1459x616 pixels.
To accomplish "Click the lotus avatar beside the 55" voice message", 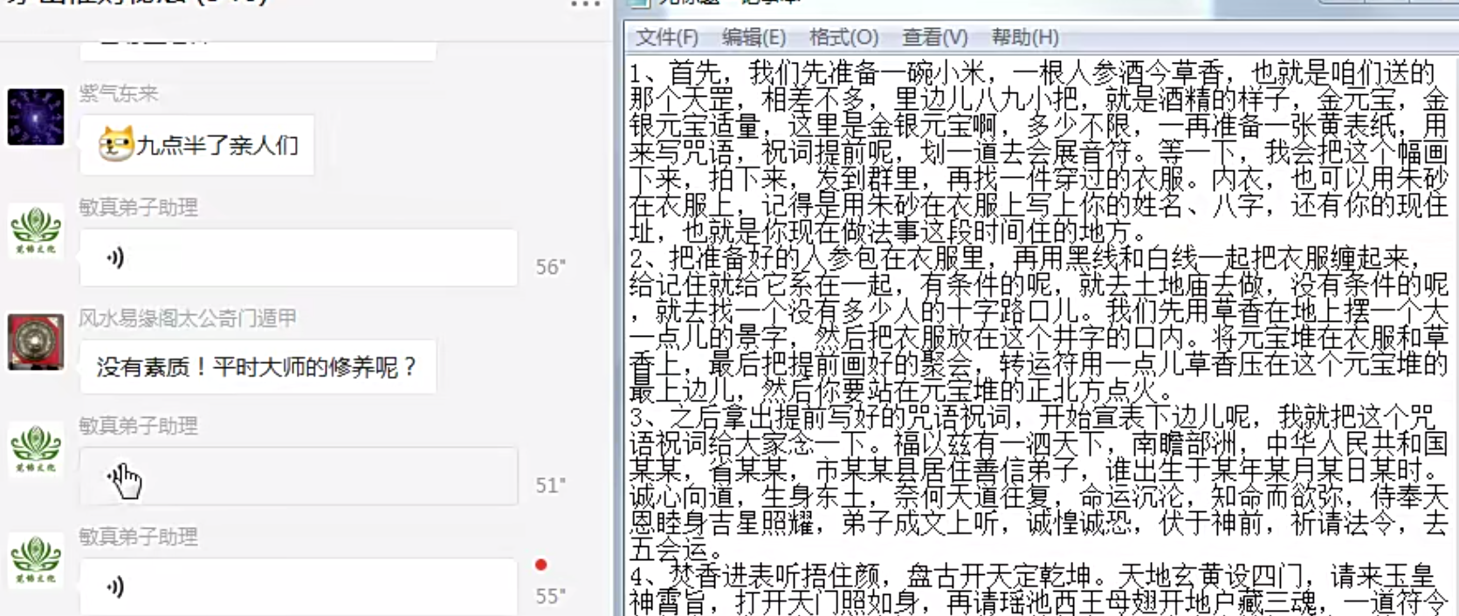I will [36, 559].
